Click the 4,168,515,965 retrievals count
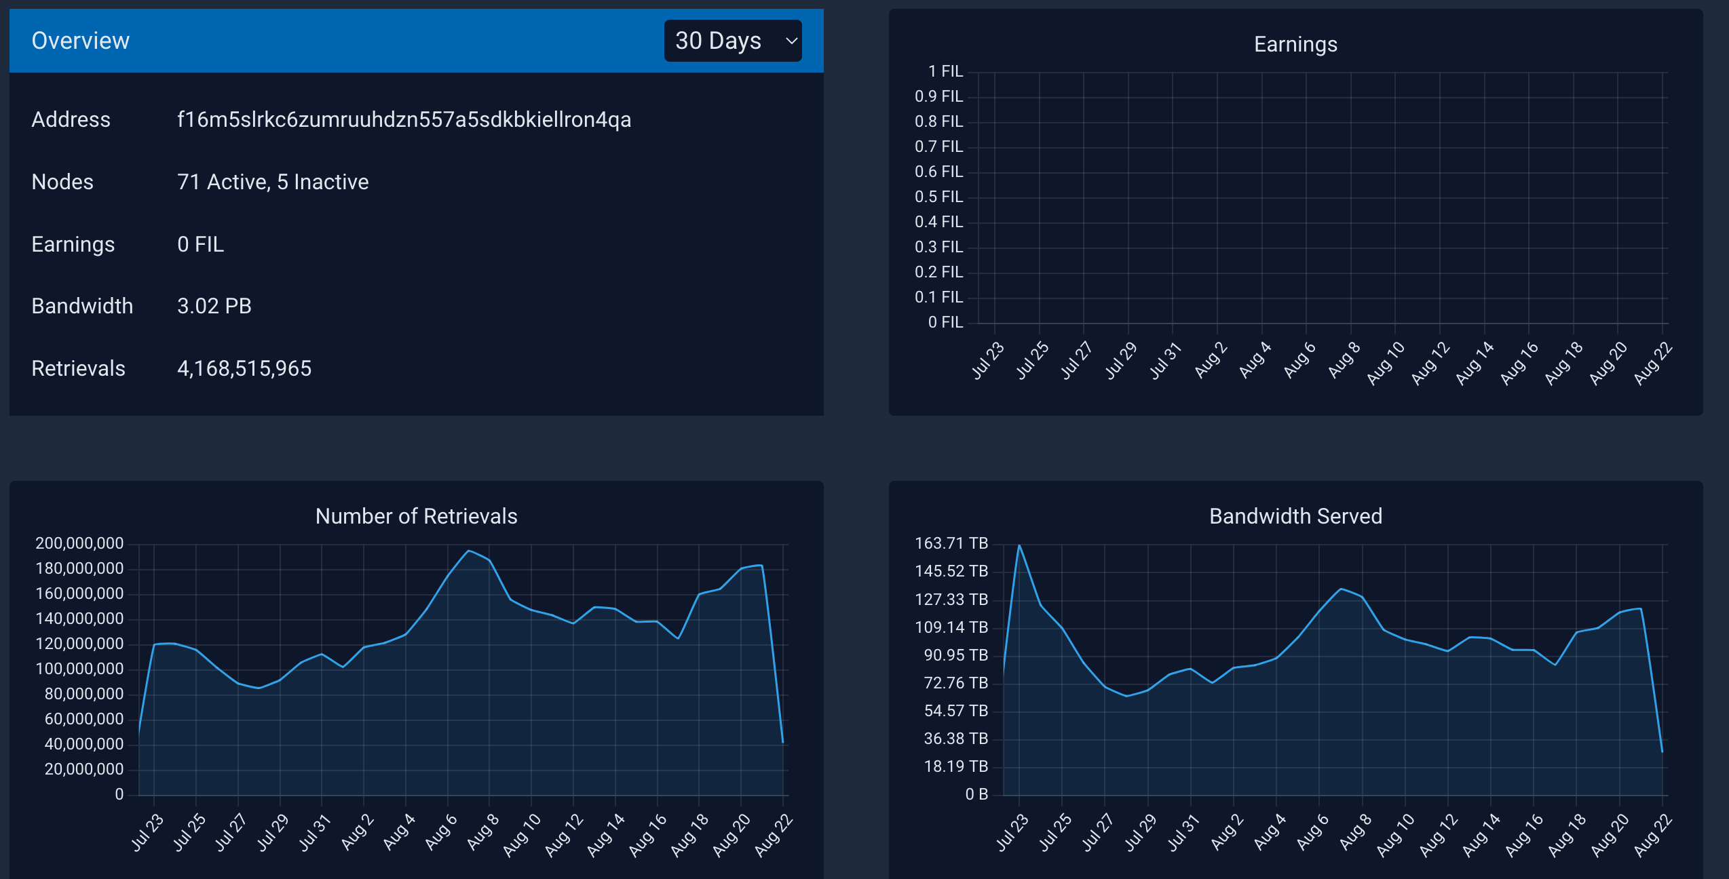This screenshot has height=879, width=1729. (244, 368)
